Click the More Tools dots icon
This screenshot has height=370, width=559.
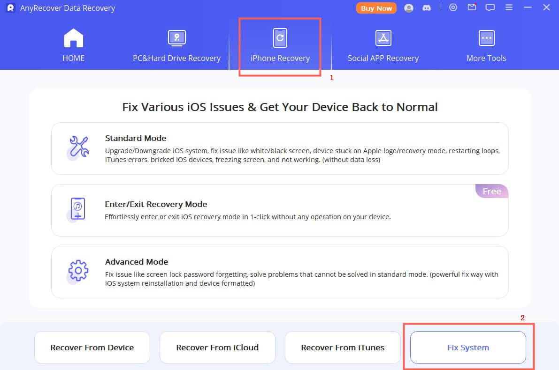coord(487,38)
